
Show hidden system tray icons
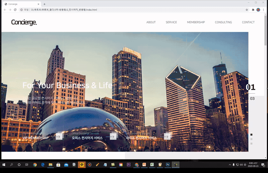point(230,165)
